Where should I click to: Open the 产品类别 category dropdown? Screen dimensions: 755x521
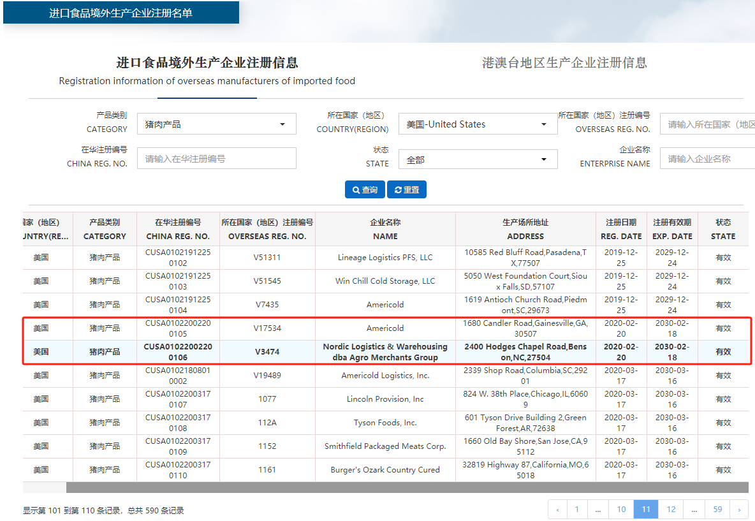click(x=217, y=124)
